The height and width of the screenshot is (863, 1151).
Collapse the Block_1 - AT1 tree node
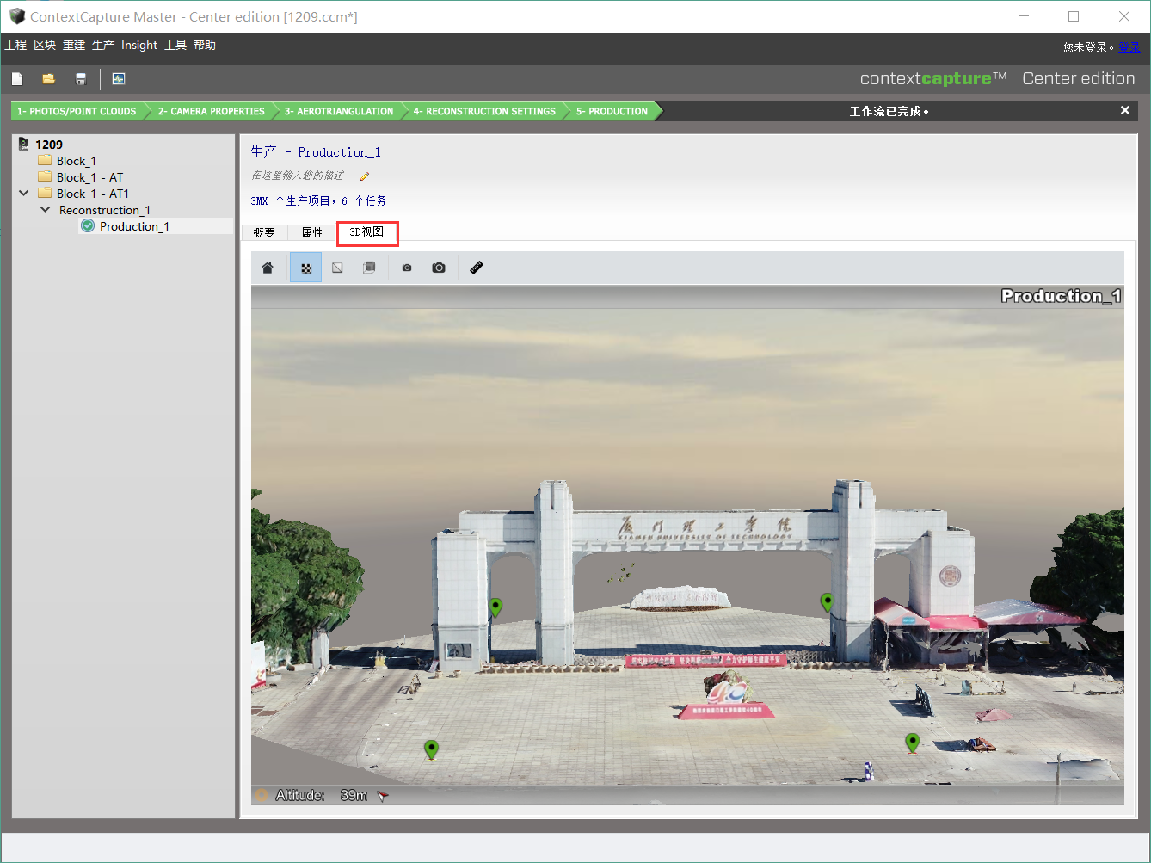pos(23,194)
